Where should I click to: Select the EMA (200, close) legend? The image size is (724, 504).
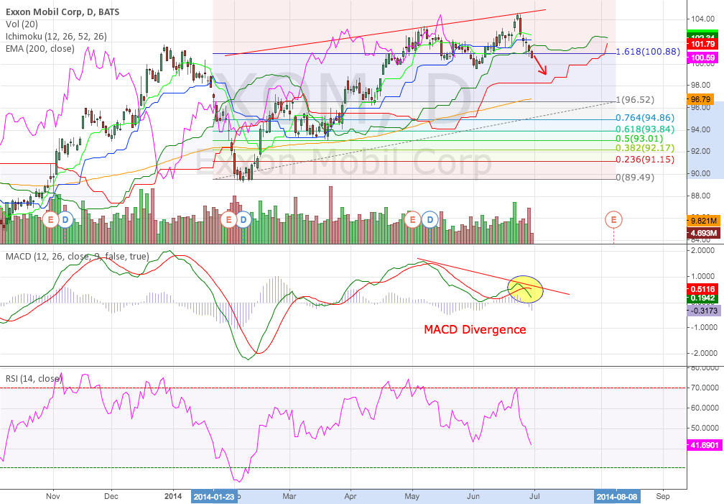(x=40, y=48)
